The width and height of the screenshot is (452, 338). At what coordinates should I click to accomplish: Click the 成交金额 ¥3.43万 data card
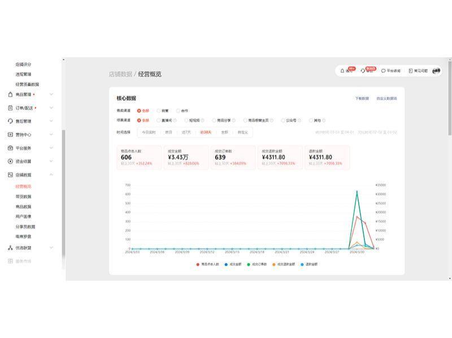tap(185, 157)
